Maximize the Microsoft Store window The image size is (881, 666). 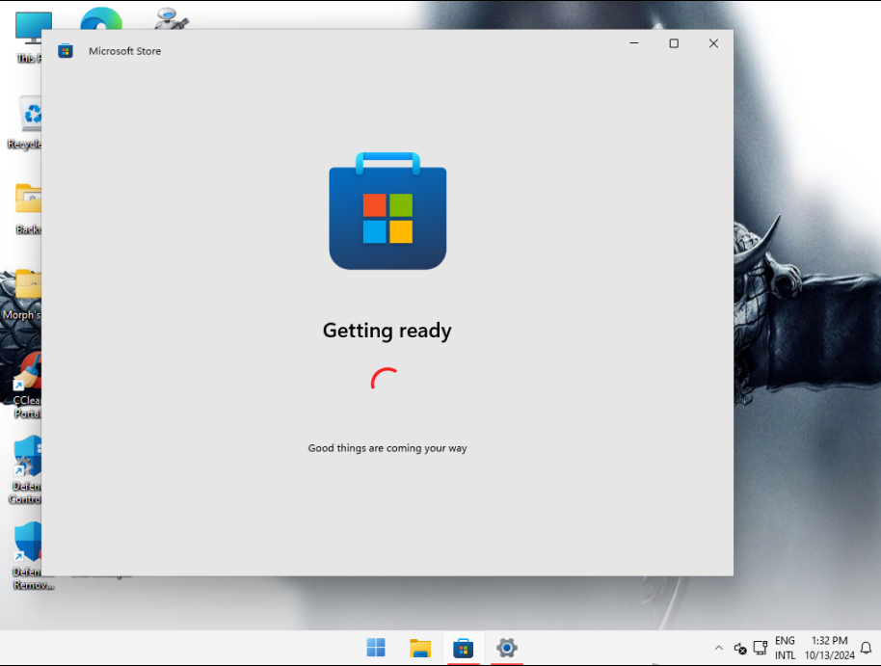(x=674, y=43)
